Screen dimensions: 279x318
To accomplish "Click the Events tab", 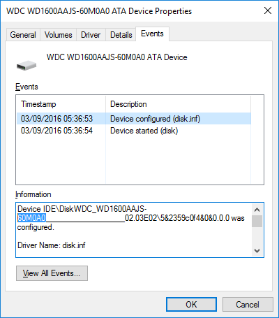I will [x=152, y=34].
